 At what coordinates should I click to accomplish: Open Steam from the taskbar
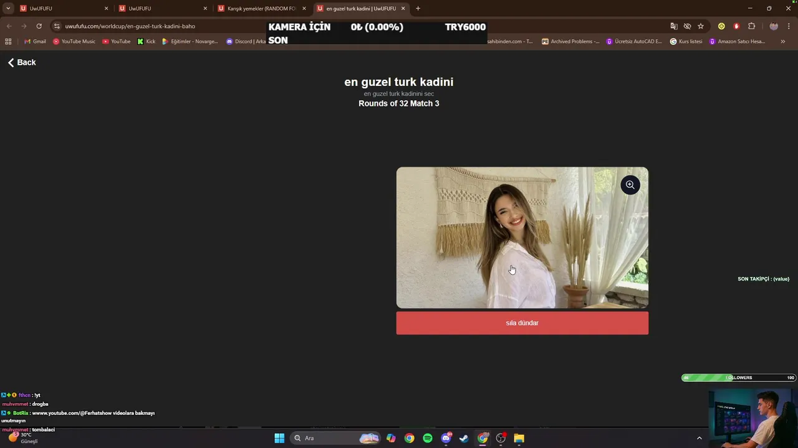pyautogui.click(x=464, y=438)
